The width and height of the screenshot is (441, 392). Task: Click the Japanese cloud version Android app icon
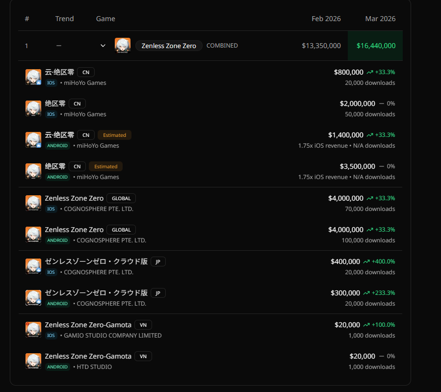pyautogui.click(x=33, y=298)
